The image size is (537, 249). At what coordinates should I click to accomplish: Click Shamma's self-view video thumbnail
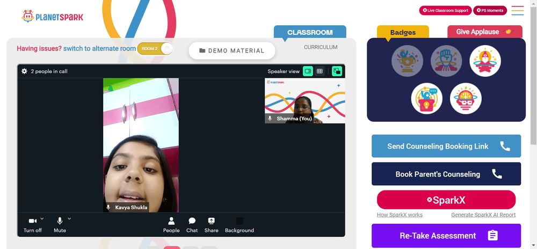tap(305, 100)
